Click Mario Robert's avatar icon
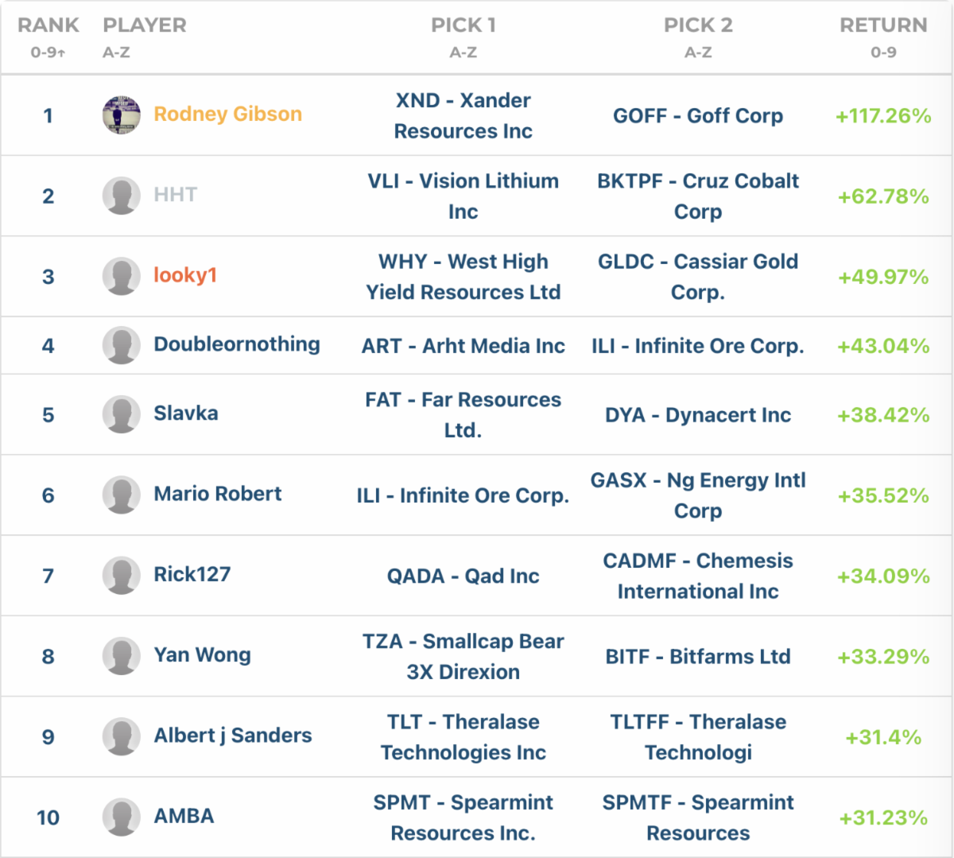954x858 pixels. coord(122,495)
